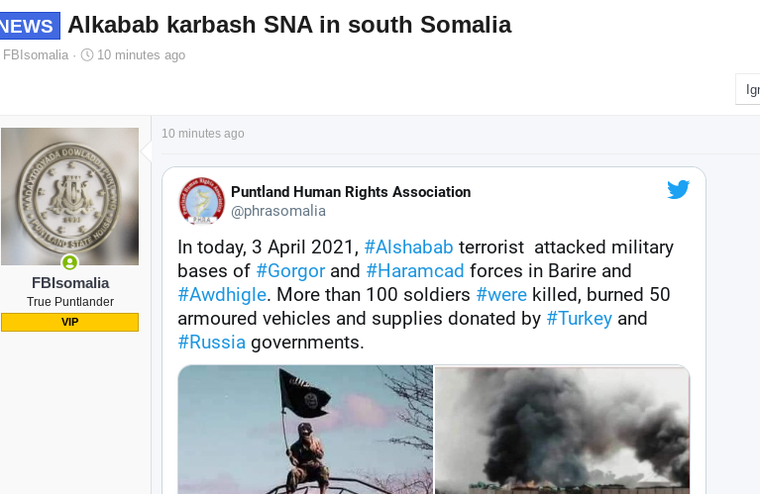Click the Twitter bird icon
This screenshot has width=760, height=494.
pos(678,189)
